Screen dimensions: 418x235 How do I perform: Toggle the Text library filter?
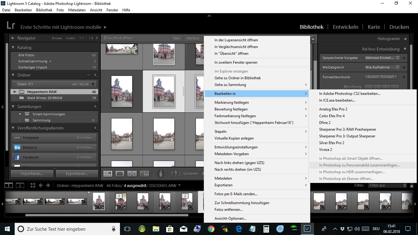[x=177, y=38]
